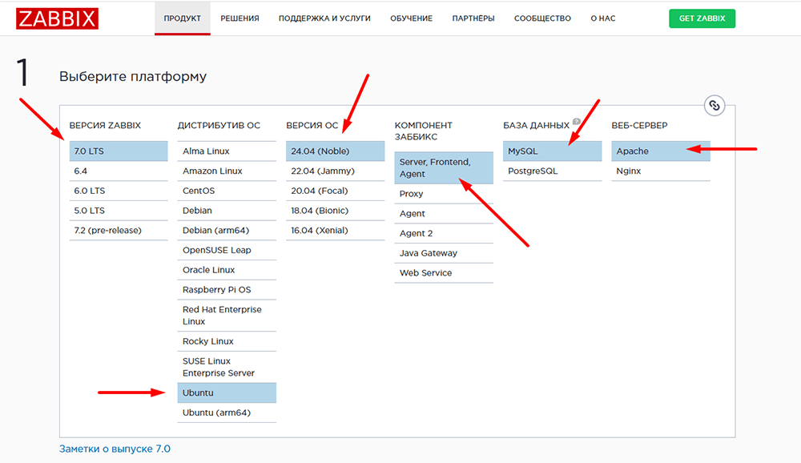Screen dimensions: 801x463
Task: Select OS version 20.04 (Focal)
Action: click(335, 191)
